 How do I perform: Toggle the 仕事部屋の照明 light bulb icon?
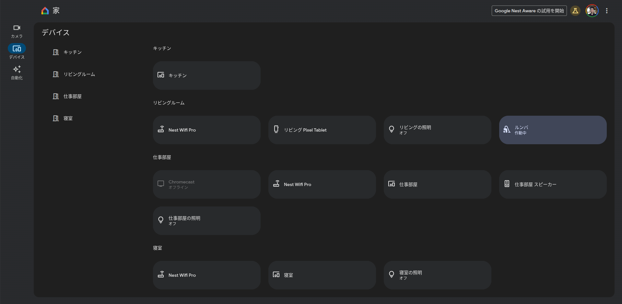(161, 220)
